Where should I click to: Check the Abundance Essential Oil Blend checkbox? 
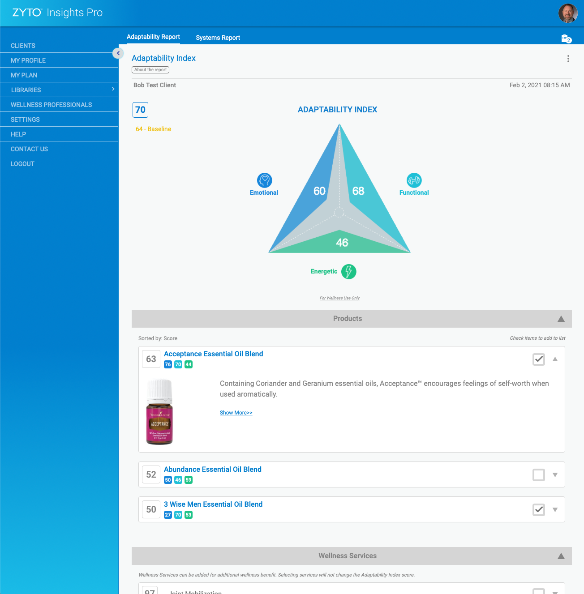pos(539,474)
